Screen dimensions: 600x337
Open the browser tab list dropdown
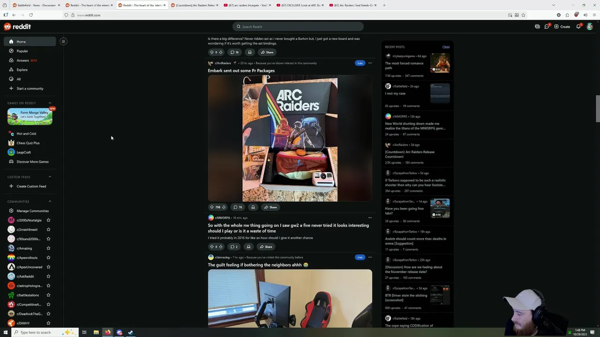(x=553, y=5)
